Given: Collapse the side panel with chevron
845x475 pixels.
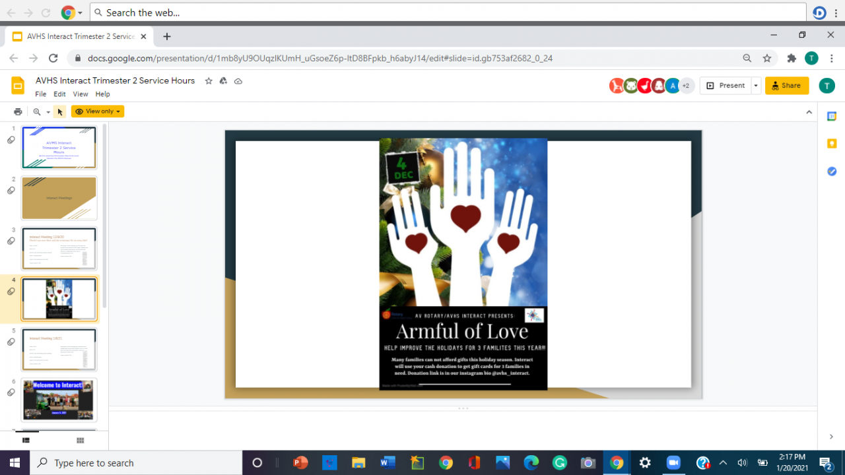Looking at the screenshot, I should [x=831, y=437].
